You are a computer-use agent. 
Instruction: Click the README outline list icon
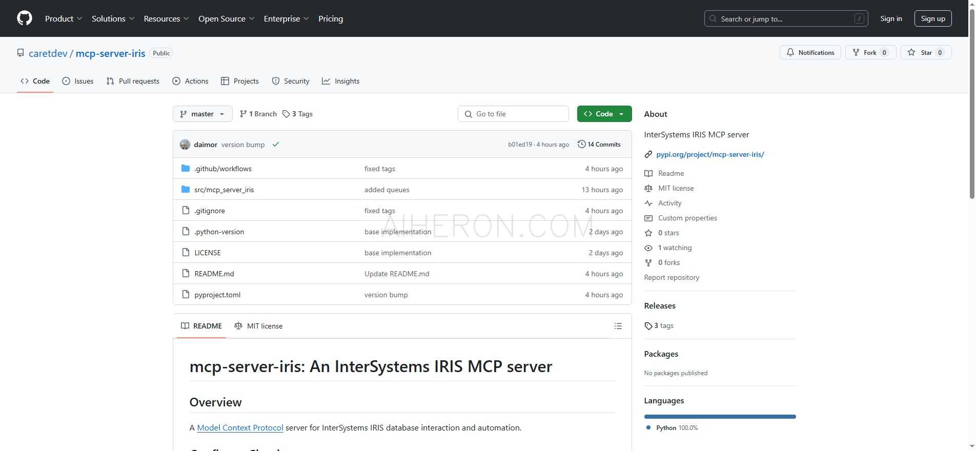618,326
